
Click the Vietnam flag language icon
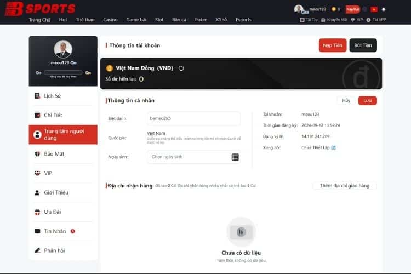[374, 9]
